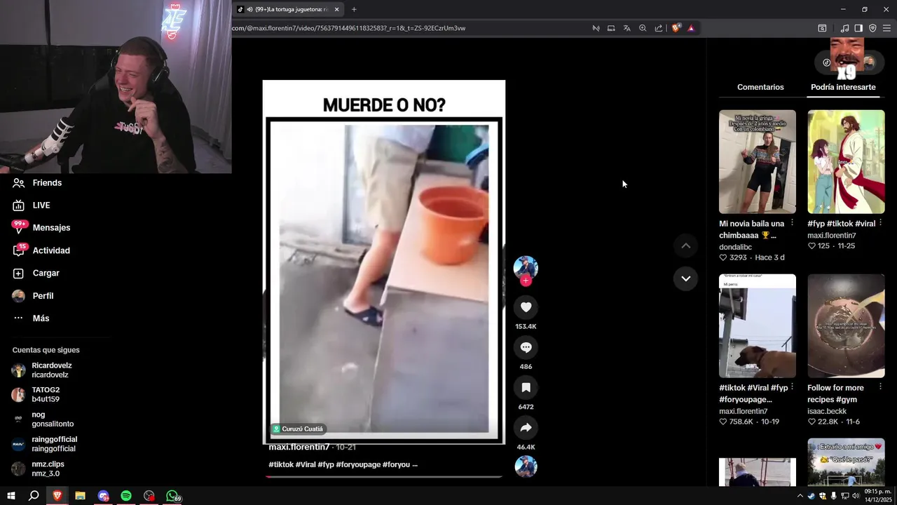Expand Más options in sidebar

coord(31,318)
